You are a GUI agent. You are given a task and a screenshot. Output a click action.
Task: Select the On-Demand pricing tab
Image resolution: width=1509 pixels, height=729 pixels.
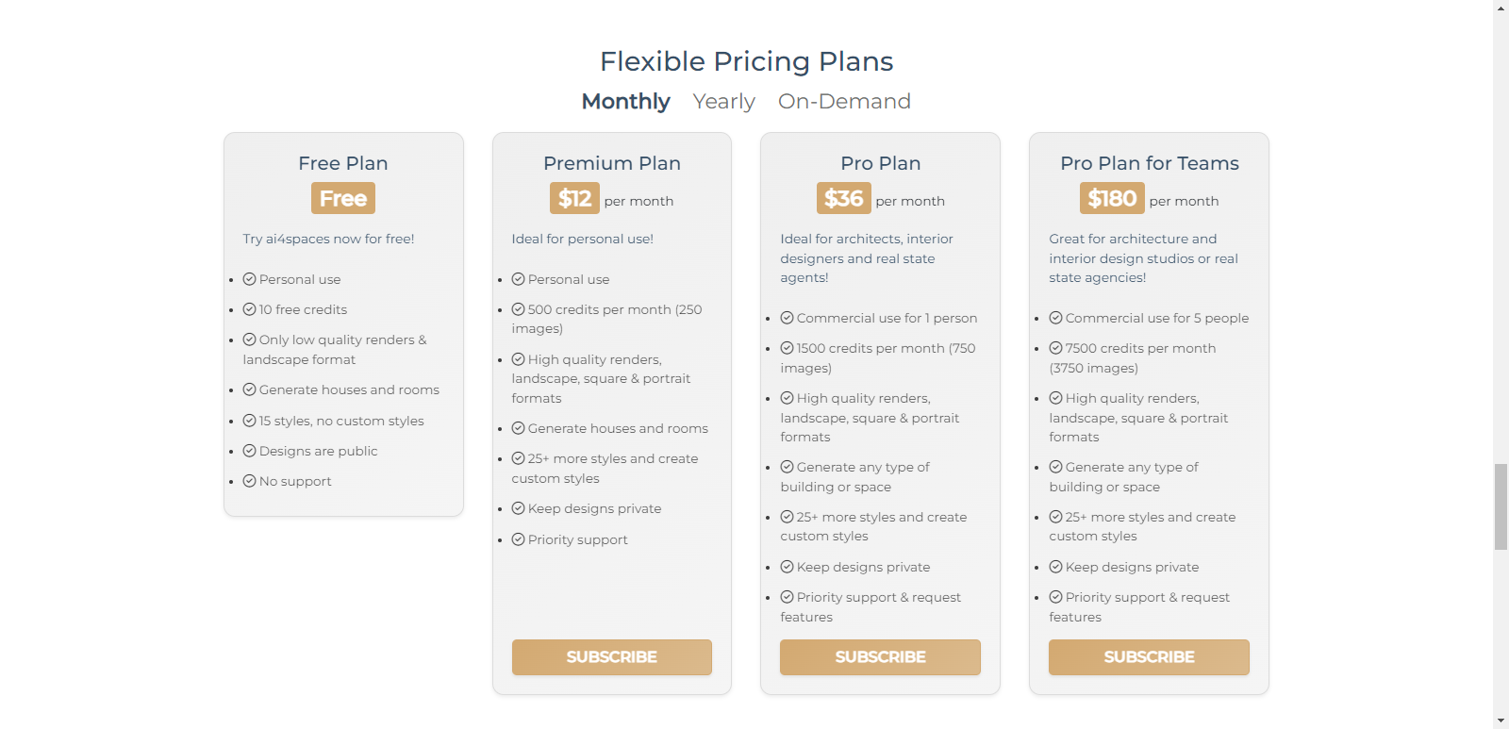[x=844, y=101]
